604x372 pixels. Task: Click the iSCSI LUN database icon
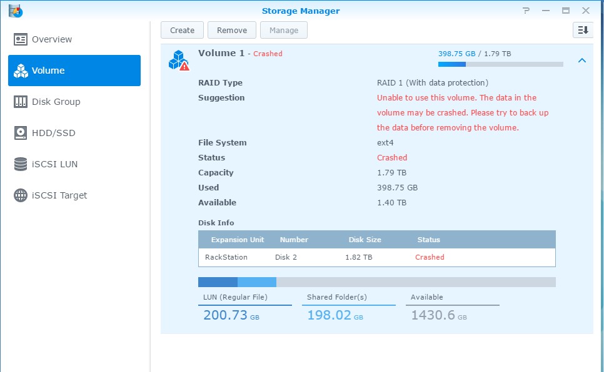pos(21,164)
